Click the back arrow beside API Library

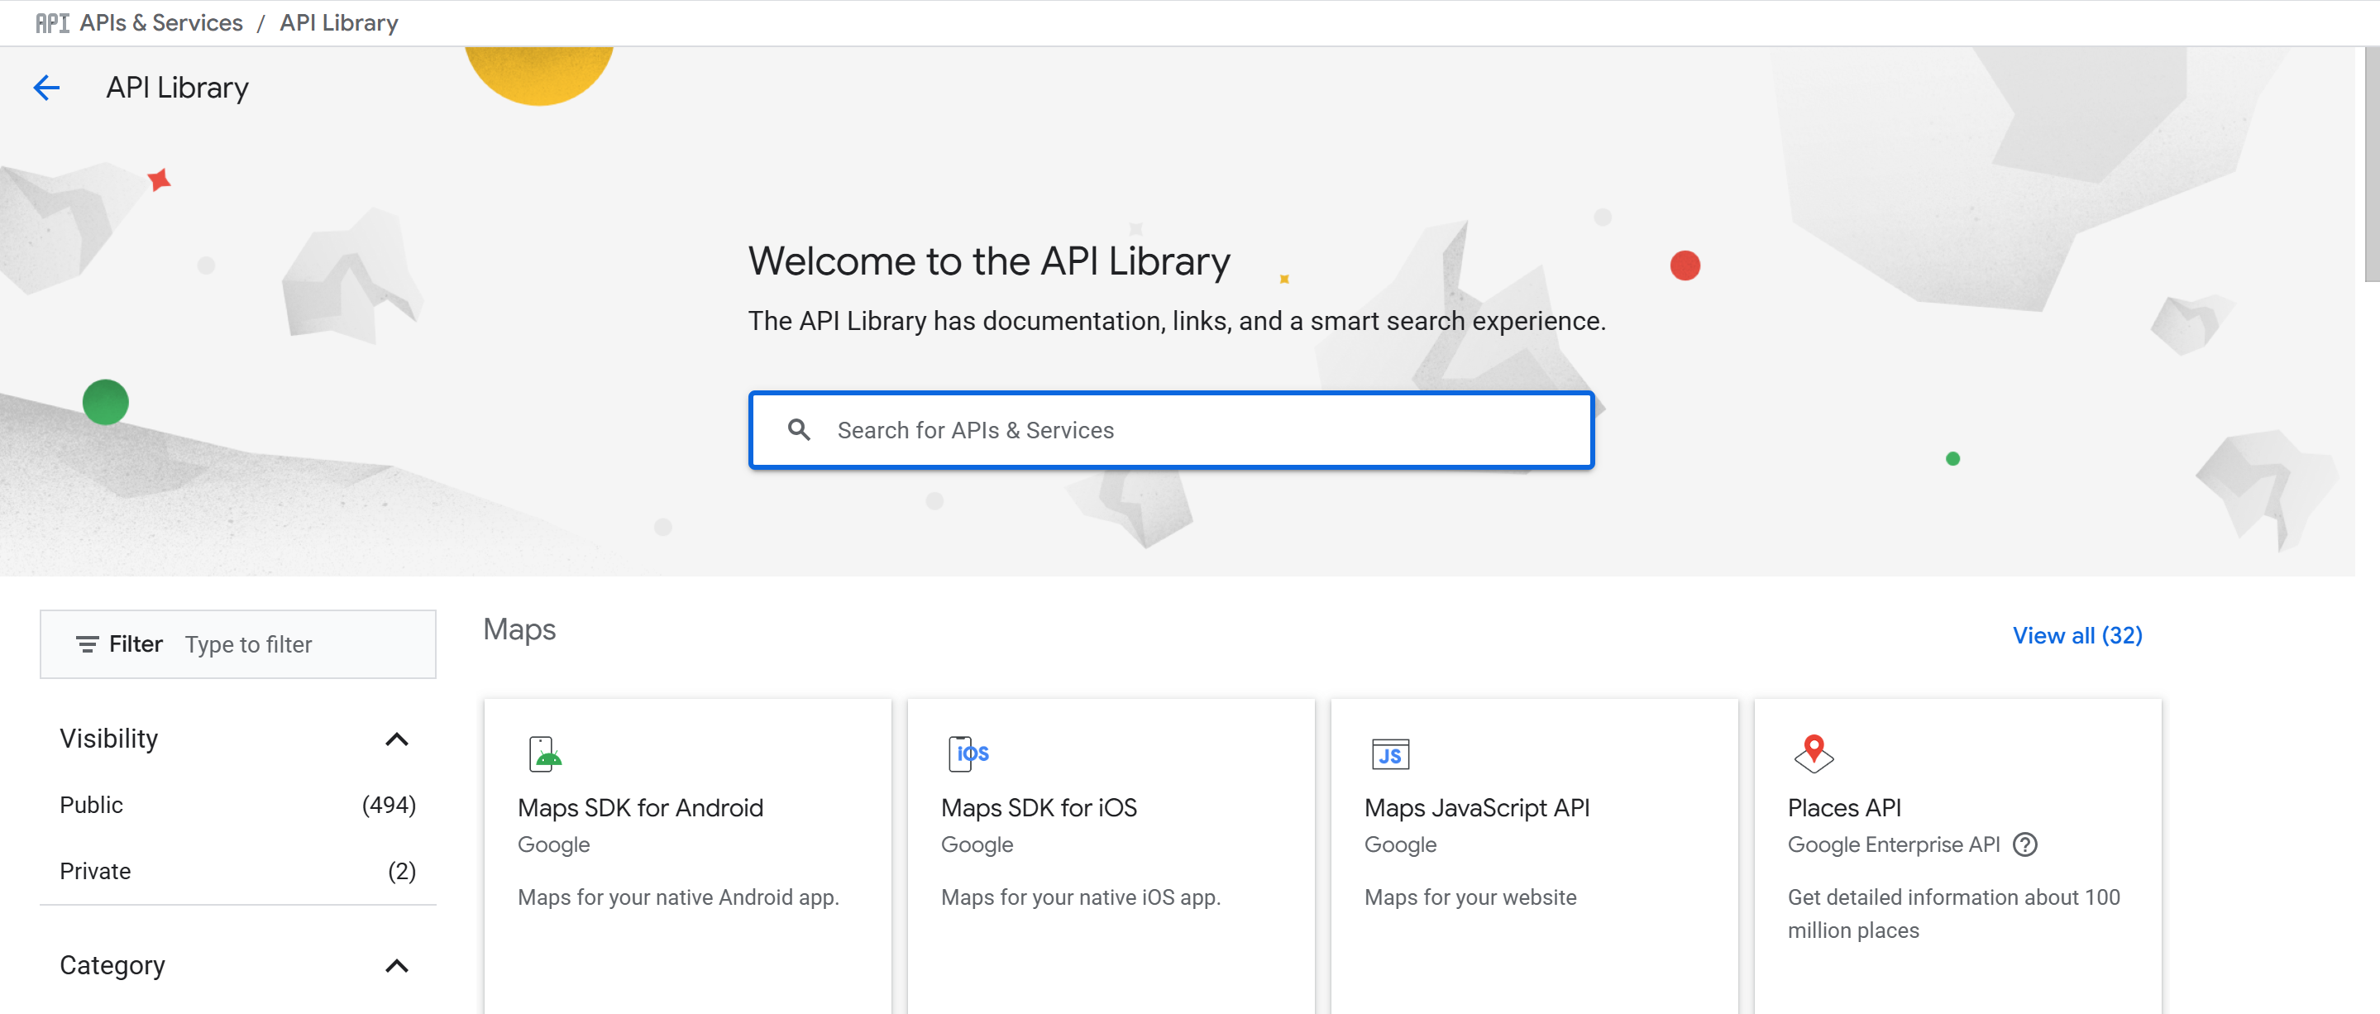46,88
